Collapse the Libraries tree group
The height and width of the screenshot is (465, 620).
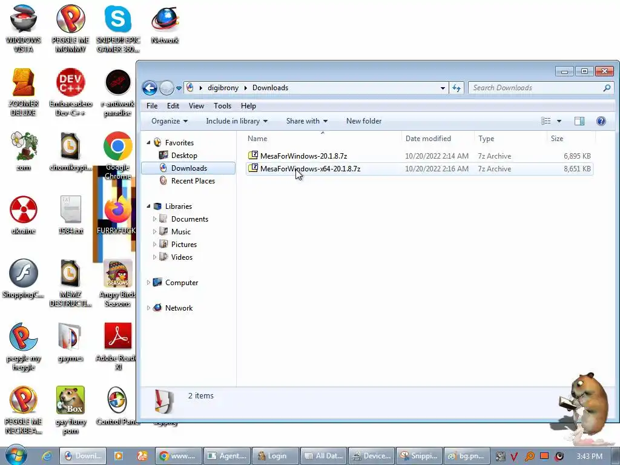[x=148, y=206]
